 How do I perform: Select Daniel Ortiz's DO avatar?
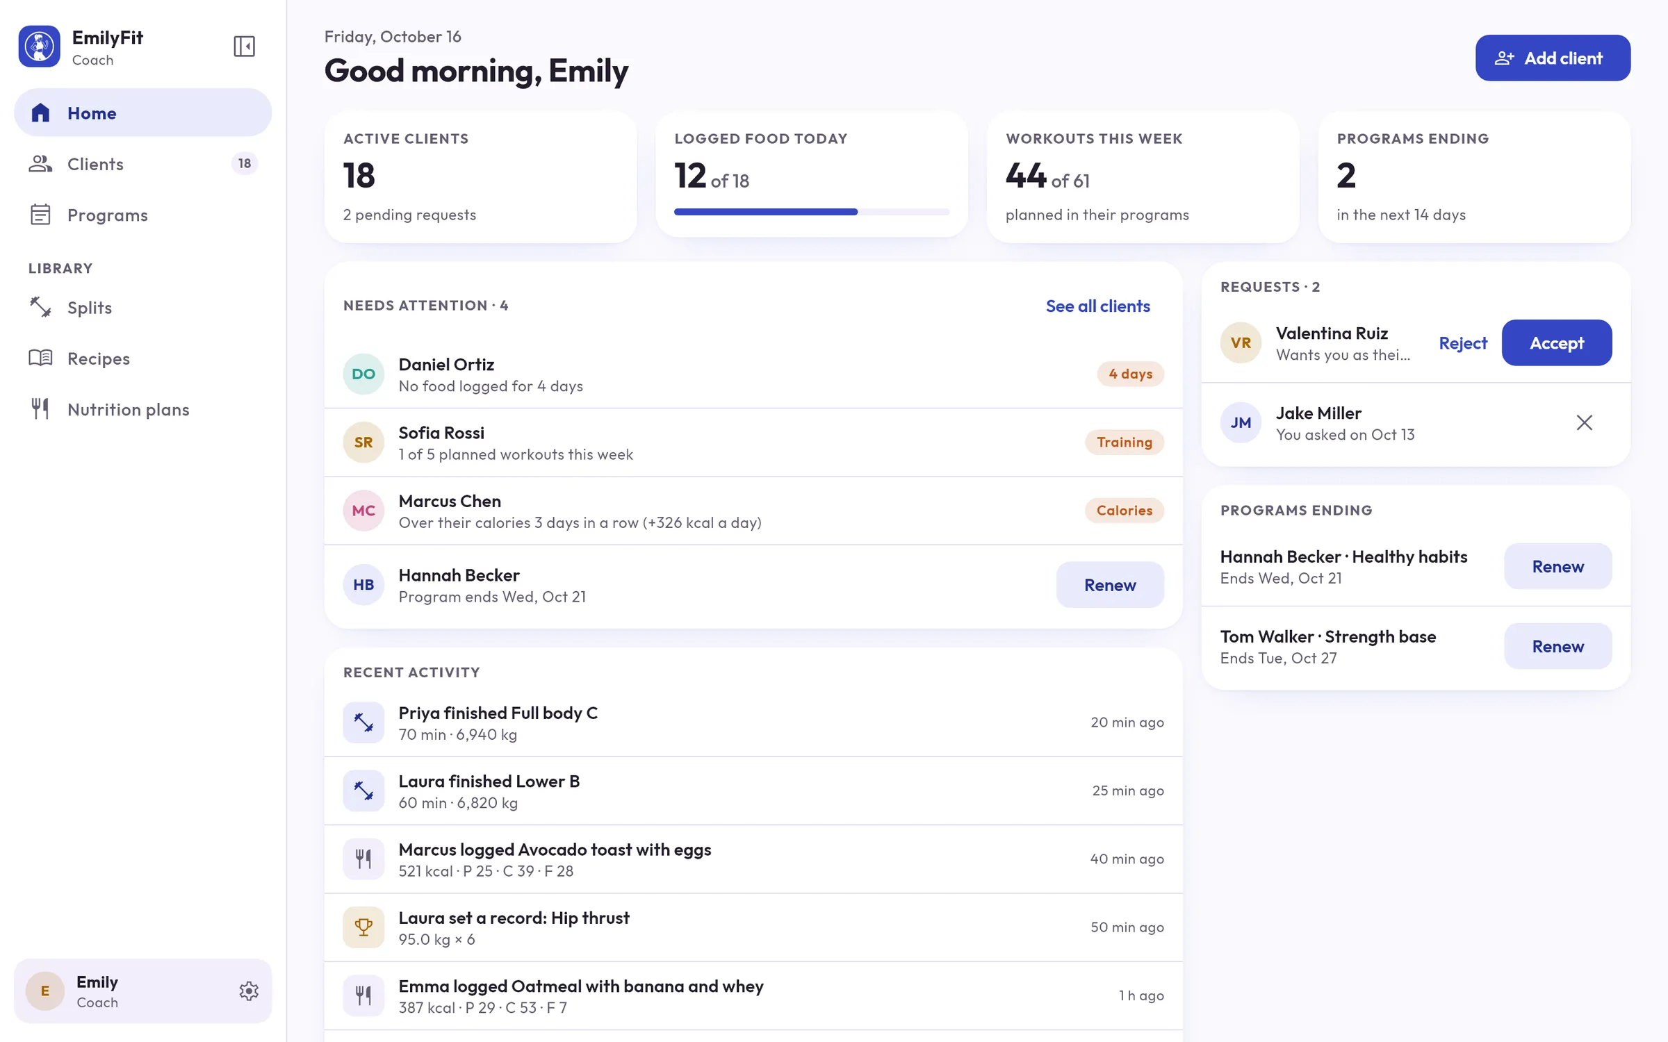pyautogui.click(x=363, y=374)
